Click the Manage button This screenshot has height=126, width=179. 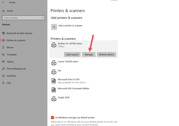[89, 55]
